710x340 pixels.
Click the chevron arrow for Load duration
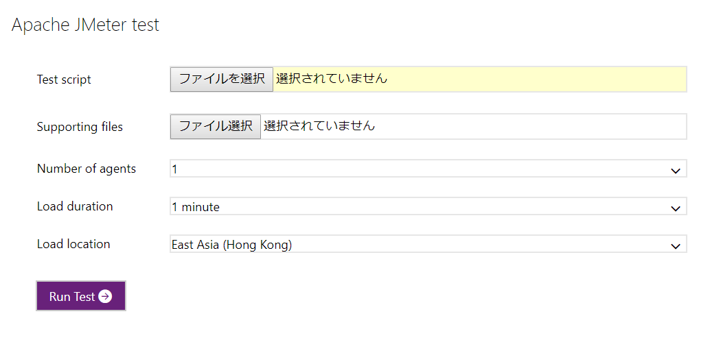(676, 208)
